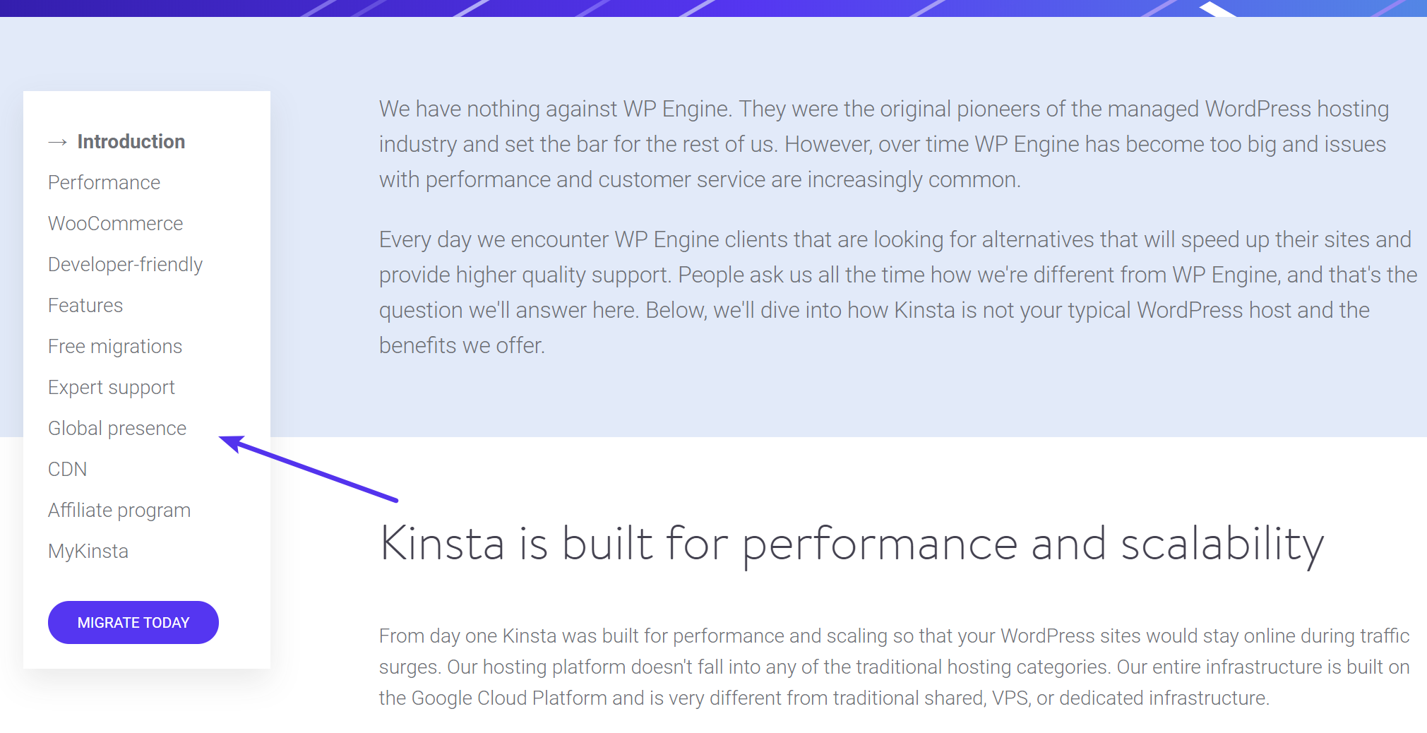Click the MIGRATE TODAY button
This screenshot has height=733, width=1427.
tap(133, 622)
